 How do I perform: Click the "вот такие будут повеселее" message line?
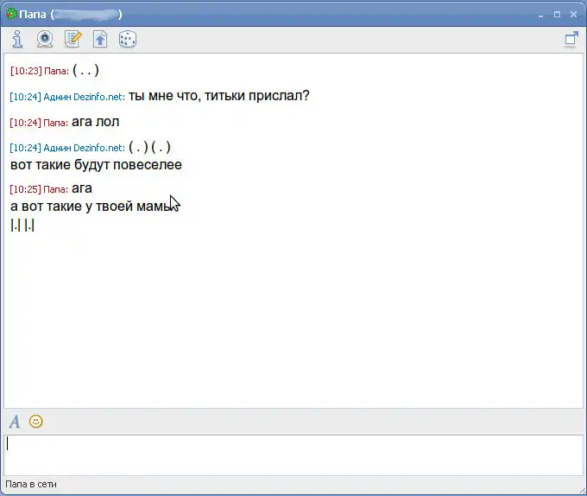[96, 164]
